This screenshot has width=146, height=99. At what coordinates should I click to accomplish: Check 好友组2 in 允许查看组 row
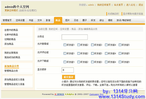(79, 45)
